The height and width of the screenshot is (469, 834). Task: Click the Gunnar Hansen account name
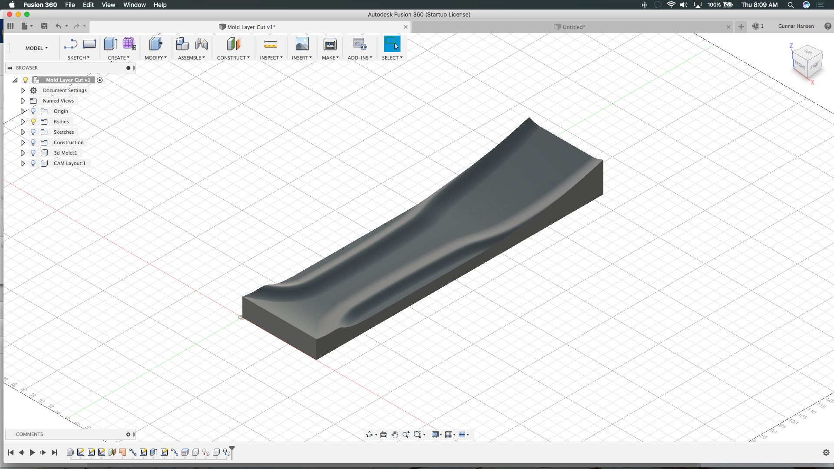796,26
